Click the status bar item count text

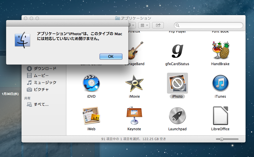(134, 139)
